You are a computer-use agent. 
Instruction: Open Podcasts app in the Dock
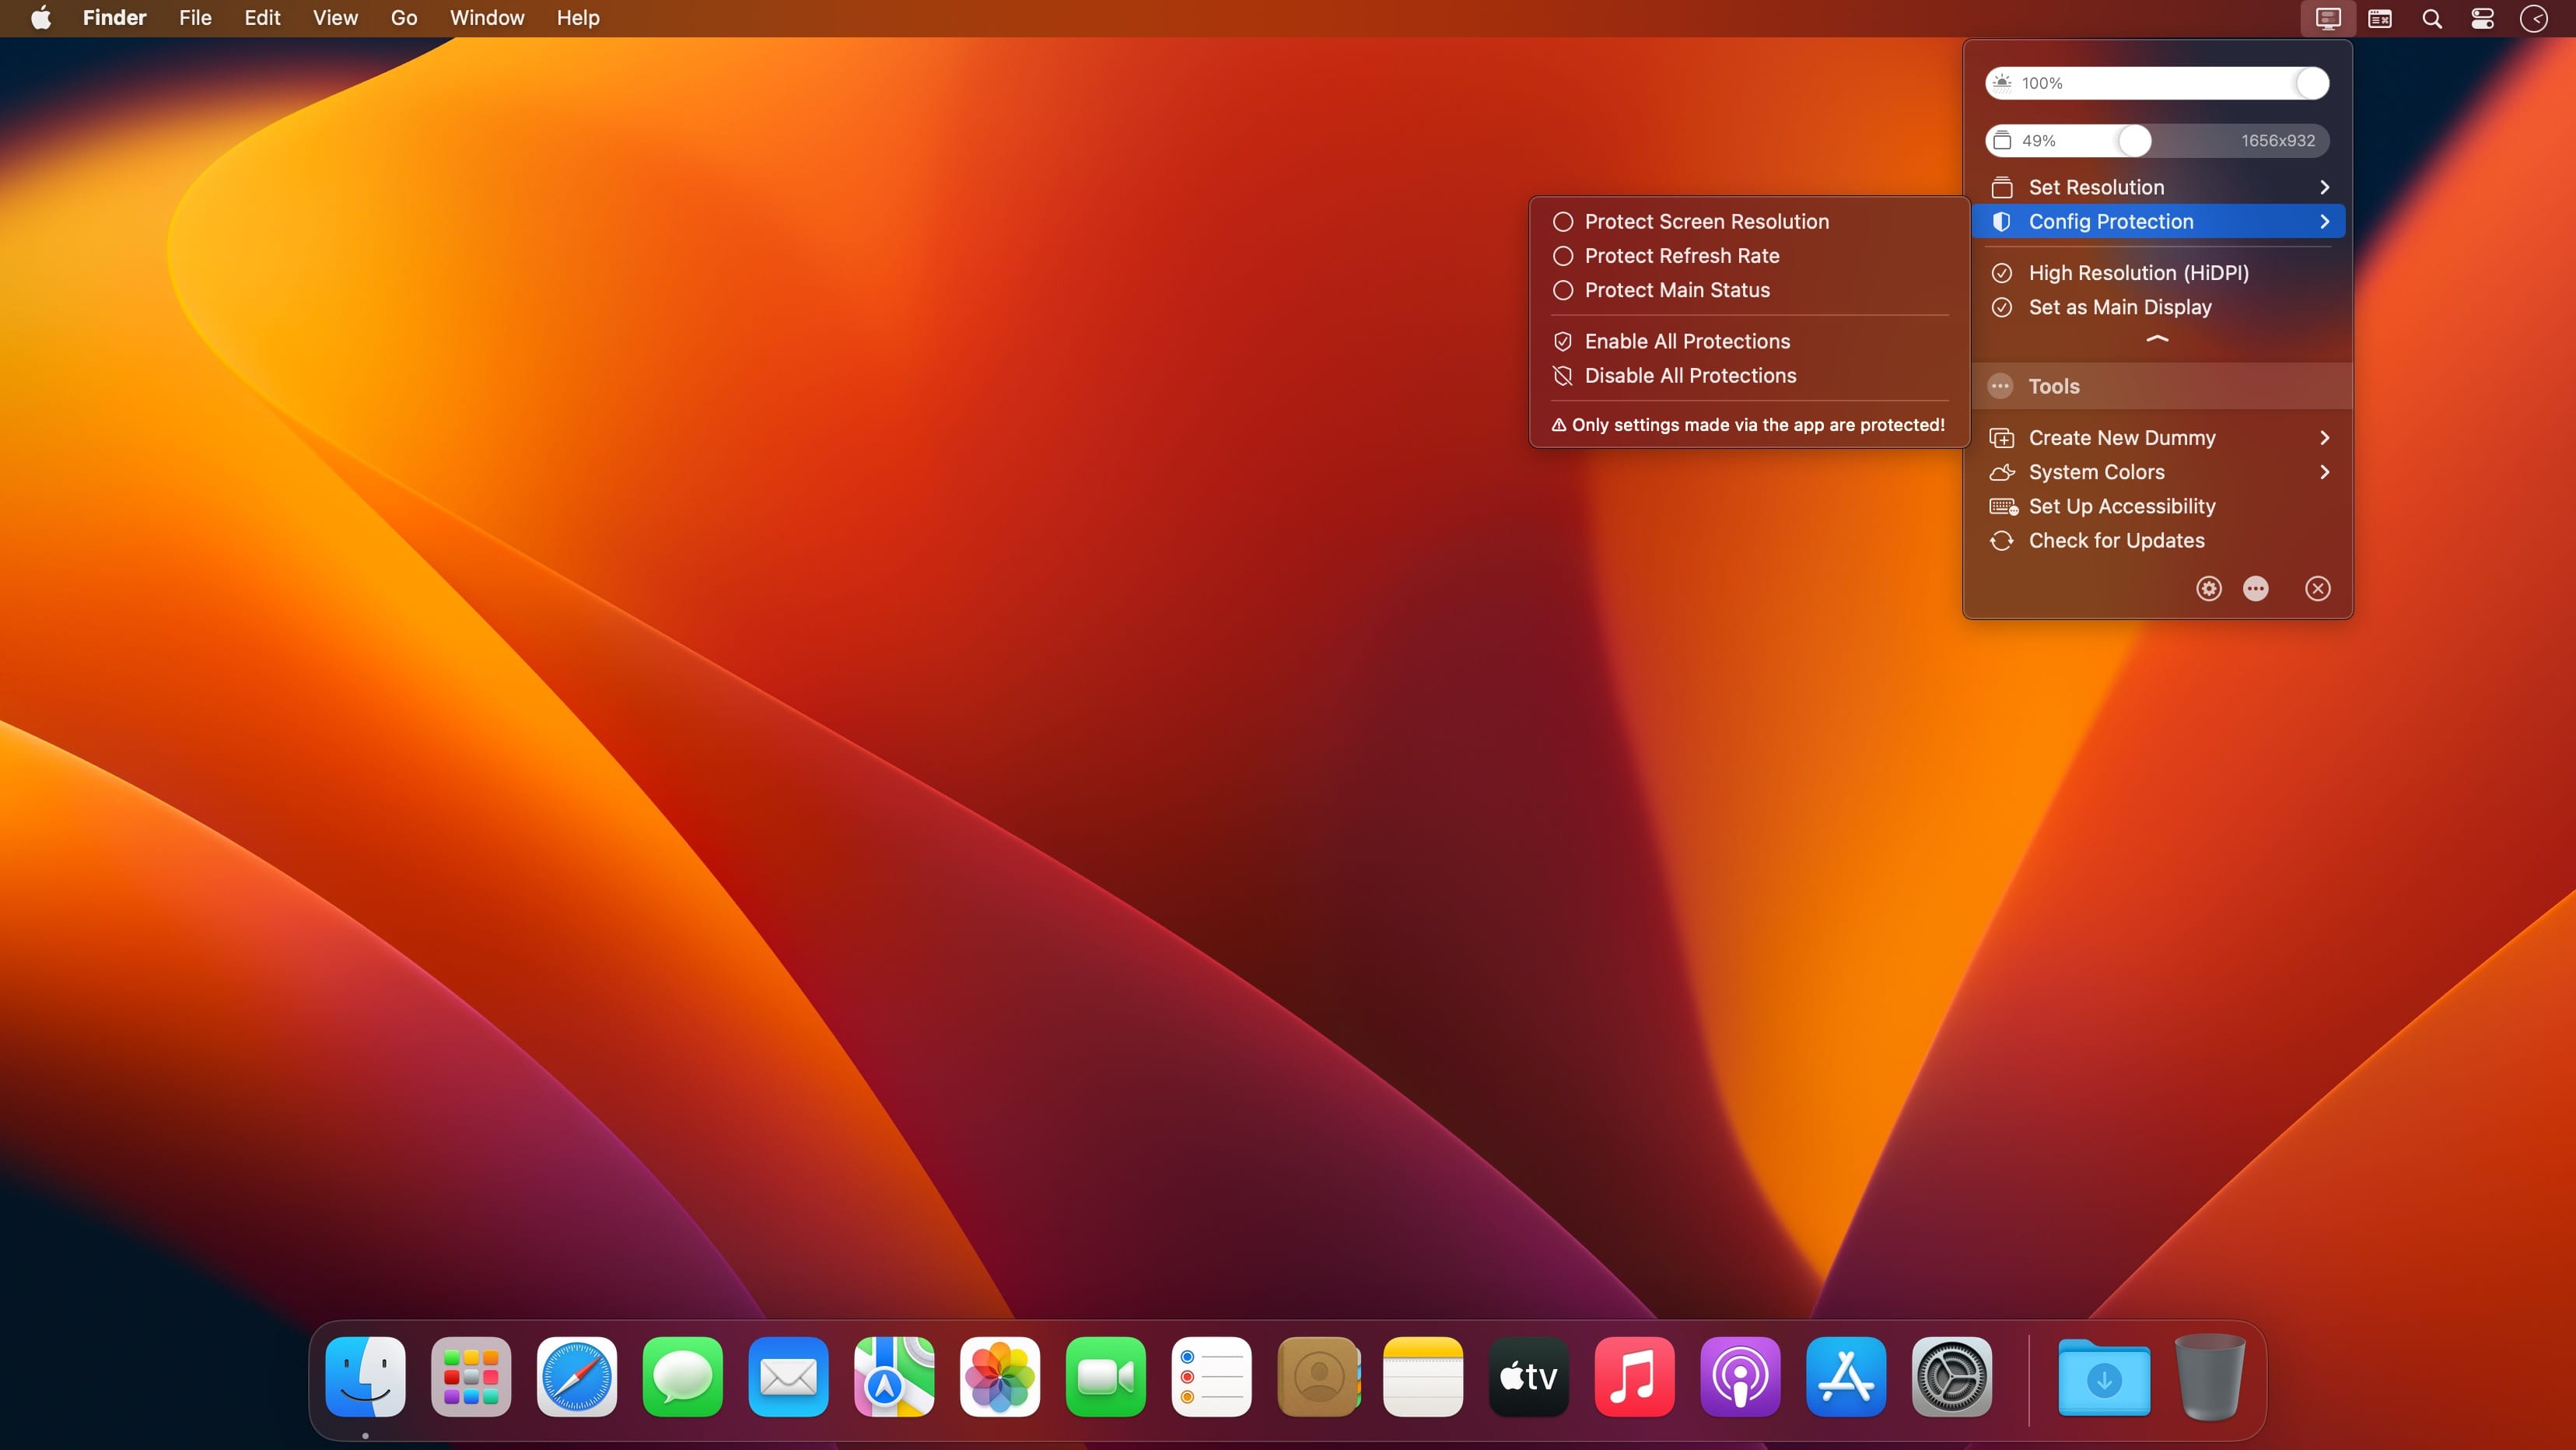coord(1740,1377)
